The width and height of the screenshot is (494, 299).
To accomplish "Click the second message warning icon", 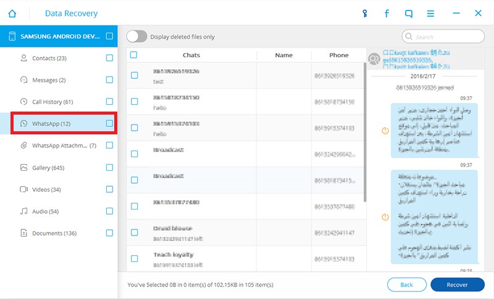I will 385,217.
